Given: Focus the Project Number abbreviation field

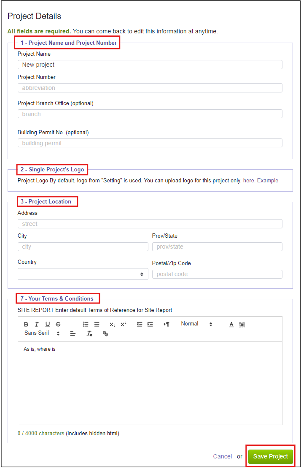Looking at the screenshot, I should coord(150,88).
